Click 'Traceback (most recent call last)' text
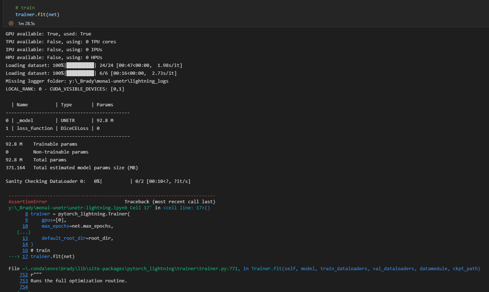Screen dimensions: 489x292 click(x=170, y=202)
